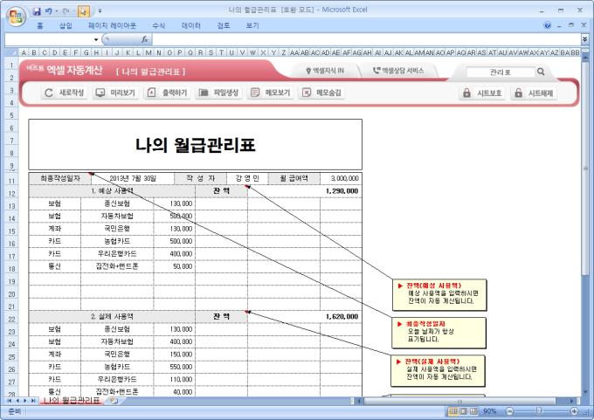
Task: Click the 출력하기 button
Action: (x=168, y=93)
